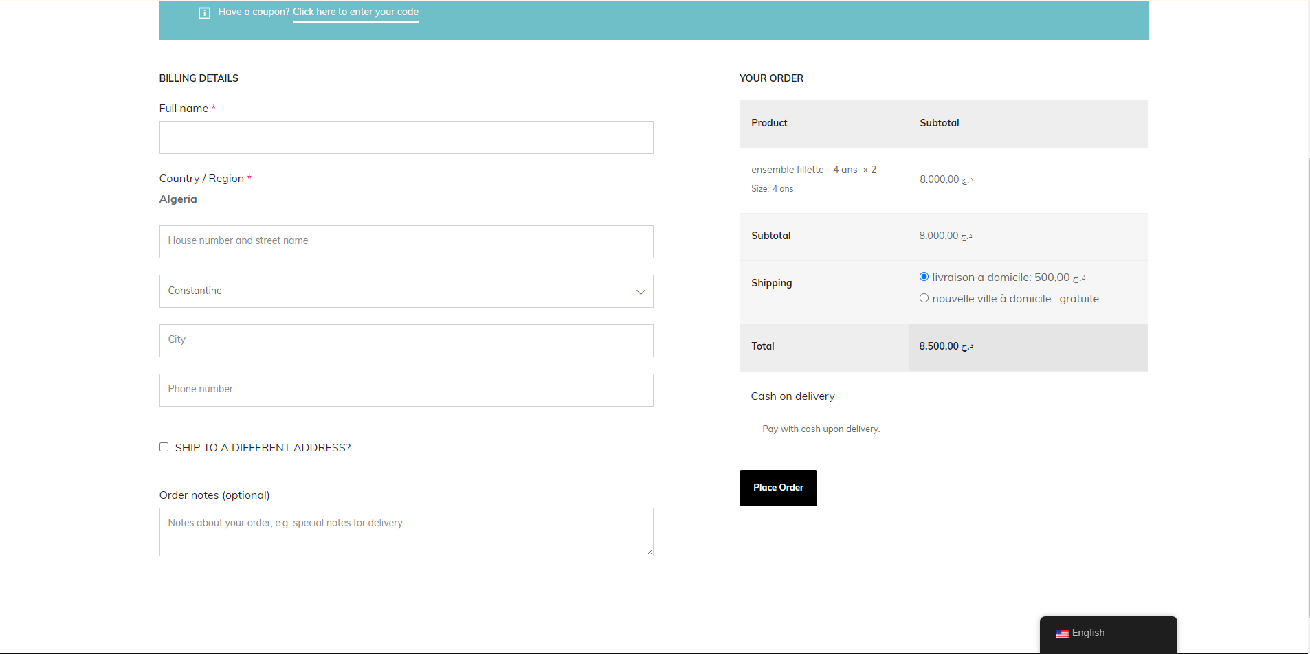Select nouvelle ville à domicile gratuite option
This screenshot has height=654, width=1310.
pos(924,298)
